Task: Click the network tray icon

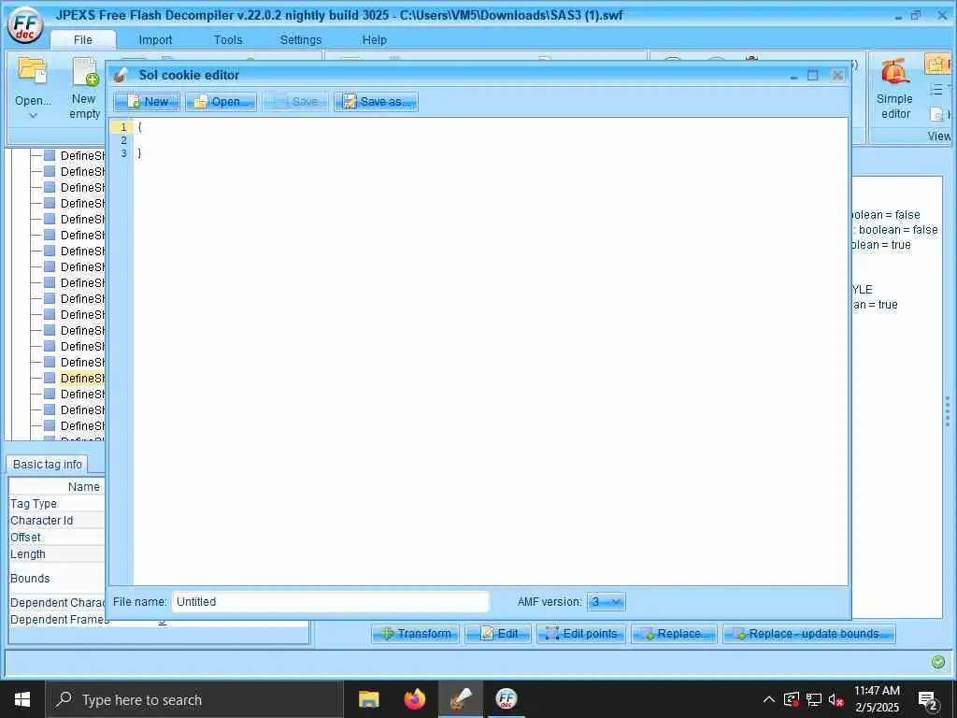Action: (814, 699)
